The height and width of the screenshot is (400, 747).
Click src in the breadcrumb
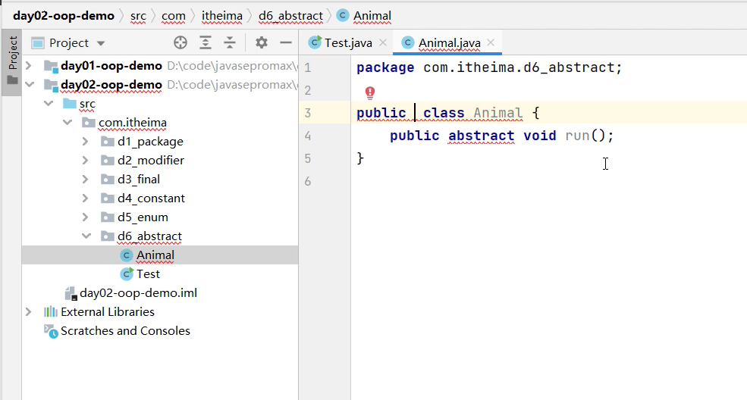point(138,16)
